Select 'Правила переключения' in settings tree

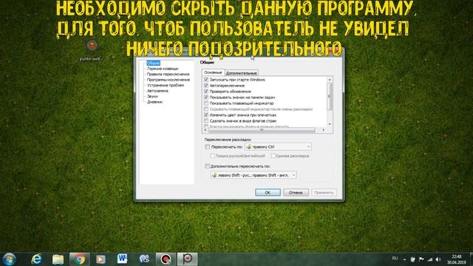(168, 74)
